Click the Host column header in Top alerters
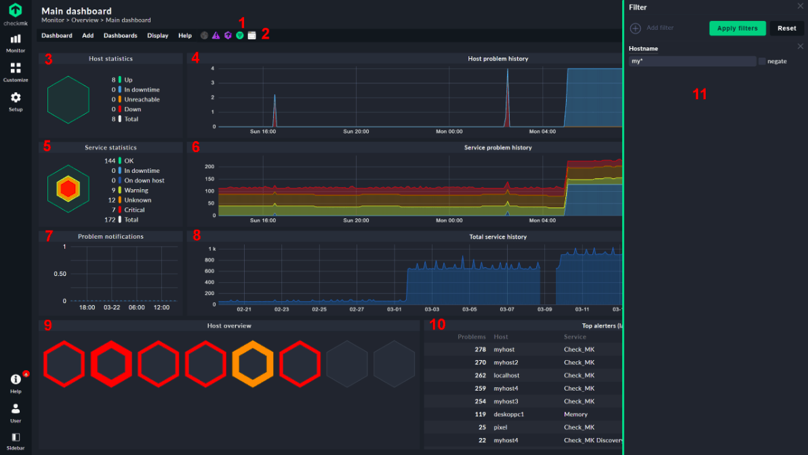This screenshot has width=808, height=455. point(501,337)
